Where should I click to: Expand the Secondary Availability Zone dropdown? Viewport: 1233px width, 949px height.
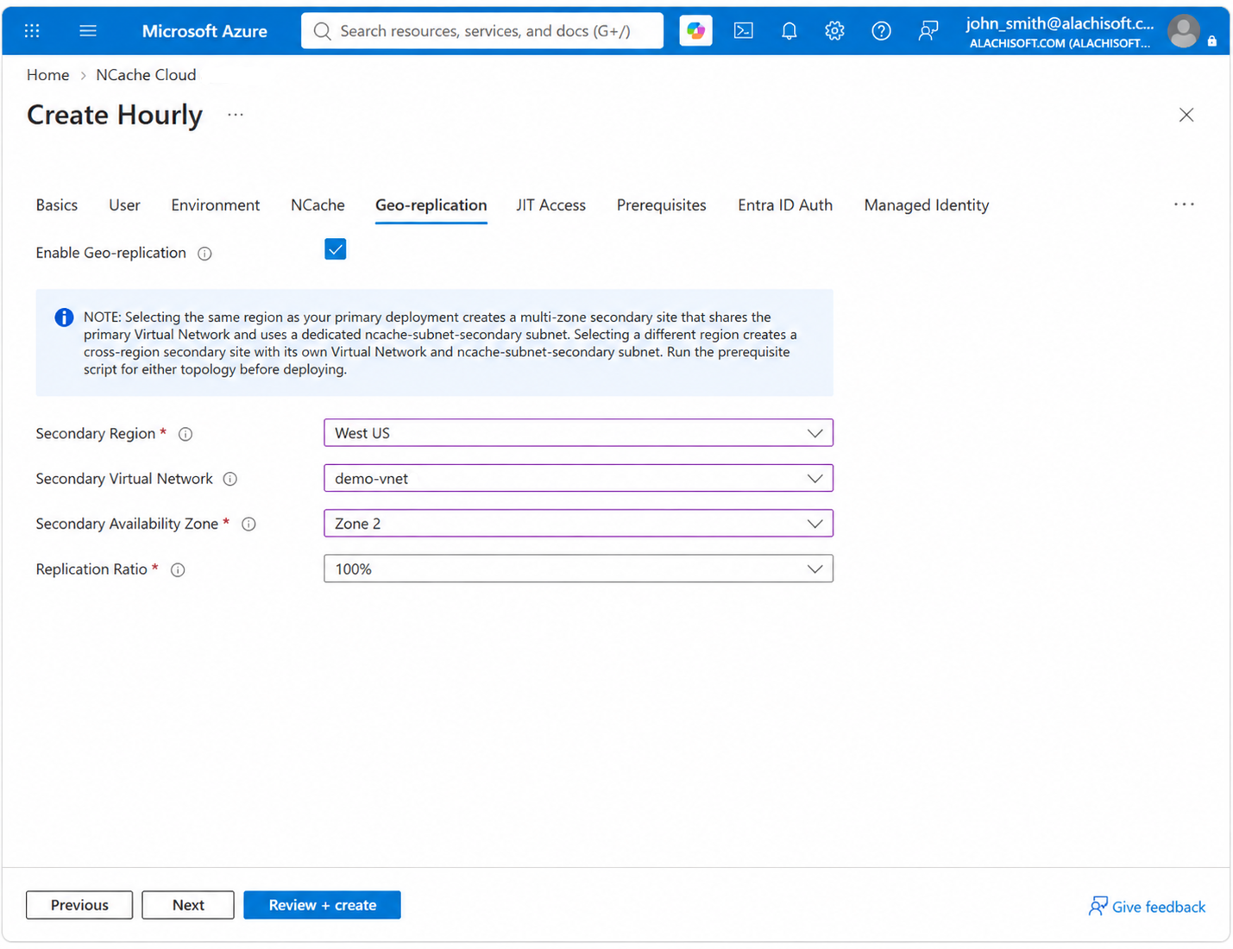coord(578,524)
